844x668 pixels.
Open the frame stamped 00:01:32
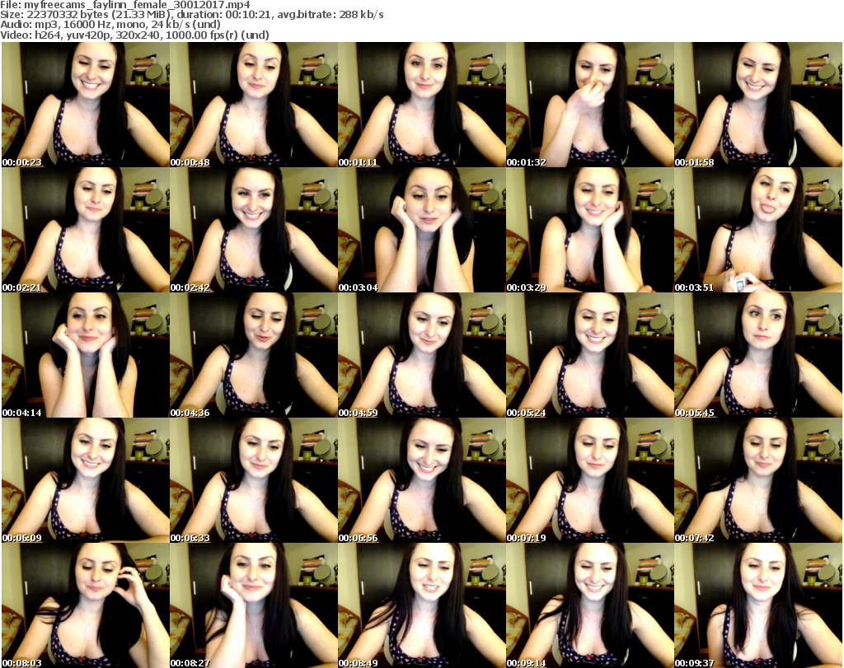click(x=590, y=105)
